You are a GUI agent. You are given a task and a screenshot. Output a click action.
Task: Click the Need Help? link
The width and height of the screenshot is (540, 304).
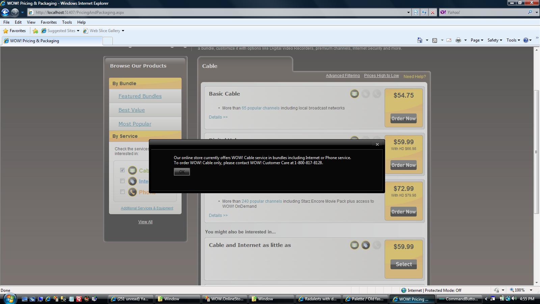click(415, 77)
